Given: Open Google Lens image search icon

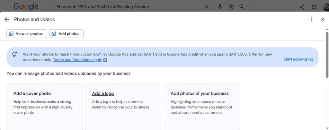Looking at the screenshot, I should coord(231,7).
